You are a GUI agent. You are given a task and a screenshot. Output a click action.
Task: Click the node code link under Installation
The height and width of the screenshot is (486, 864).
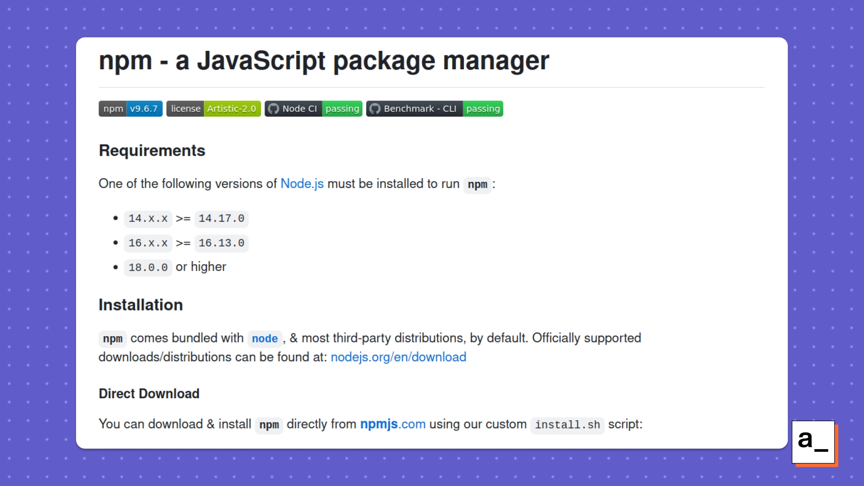click(x=265, y=338)
